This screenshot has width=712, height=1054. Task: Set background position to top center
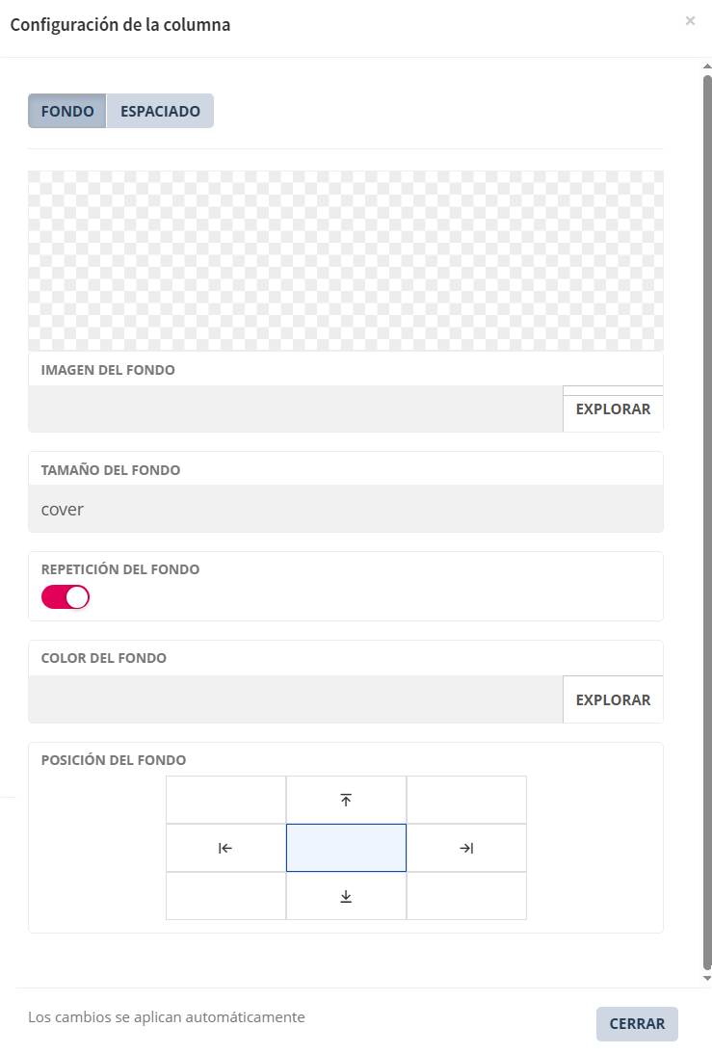tap(346, 800)
